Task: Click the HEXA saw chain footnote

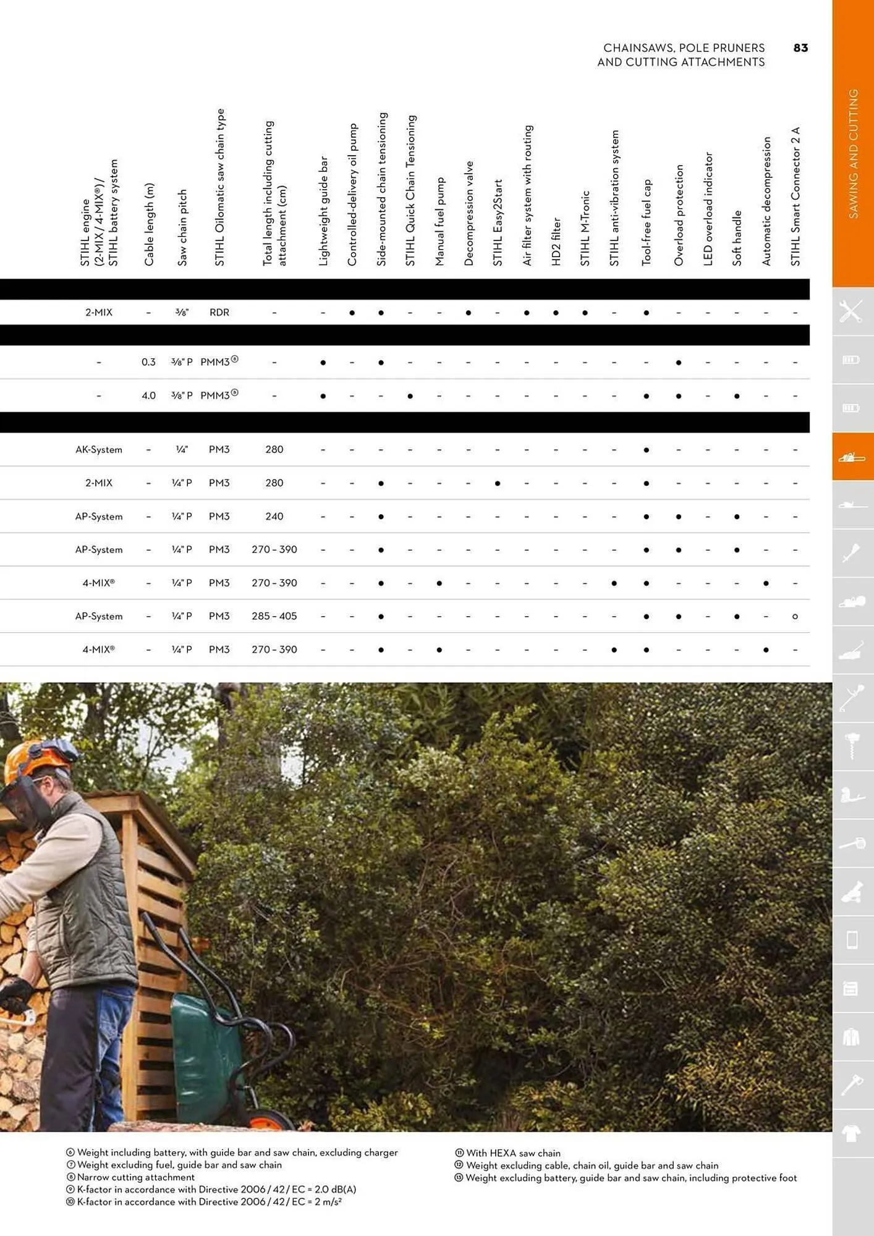Action: [x=508, y=1153]
